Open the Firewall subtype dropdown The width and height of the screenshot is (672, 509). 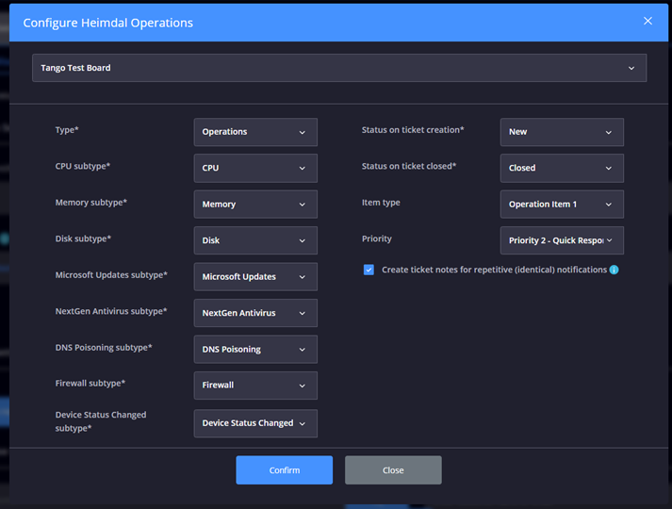point(255,386)
